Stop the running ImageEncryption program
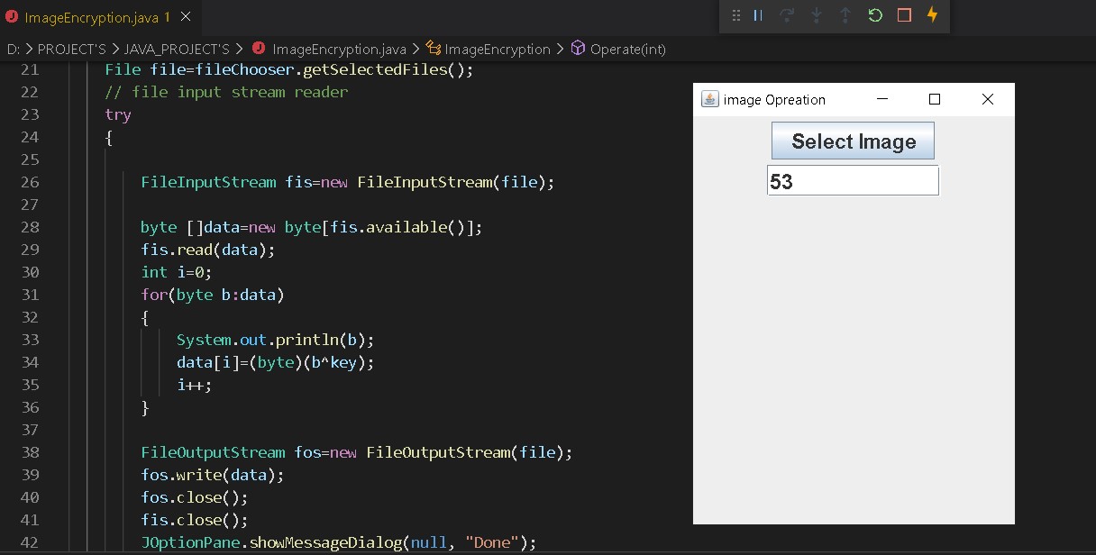This screenshot has height=555, width=1096. pos(904,15)
